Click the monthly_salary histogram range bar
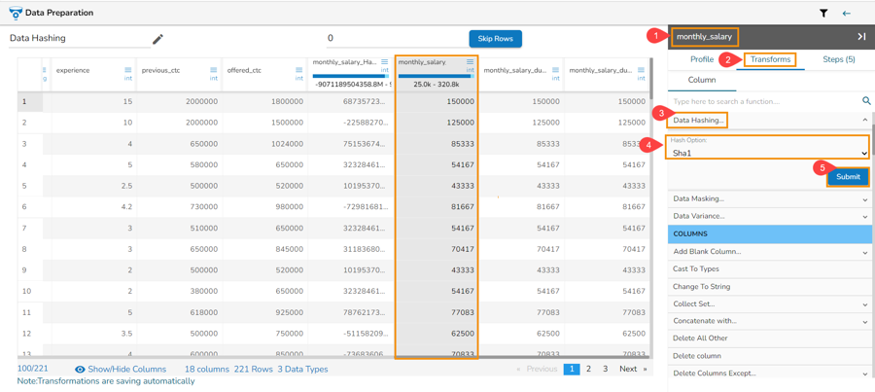Viewport: 875px width, 392px height. point(436,77)
